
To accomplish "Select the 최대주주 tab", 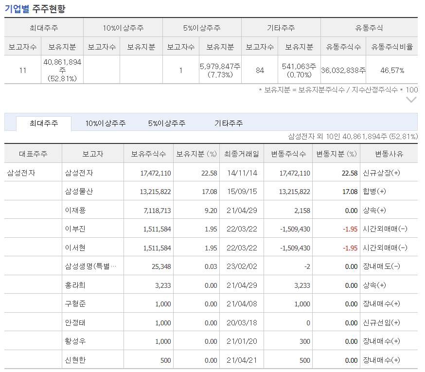I will [x=44, y=124].
